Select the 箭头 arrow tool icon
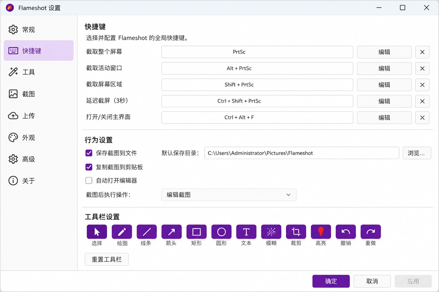Screen dimensions: 439x292 (x=171, y=232)
